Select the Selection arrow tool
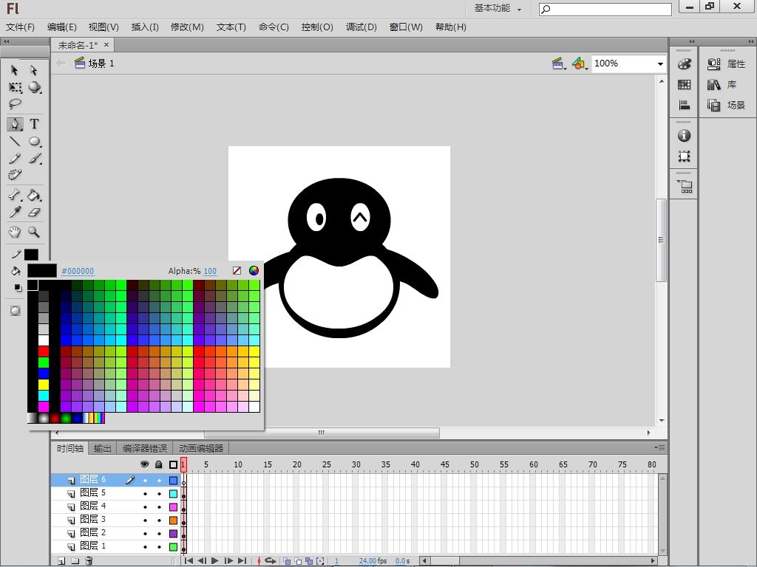Screen dimensions: 757x567 tap(15, 70)
